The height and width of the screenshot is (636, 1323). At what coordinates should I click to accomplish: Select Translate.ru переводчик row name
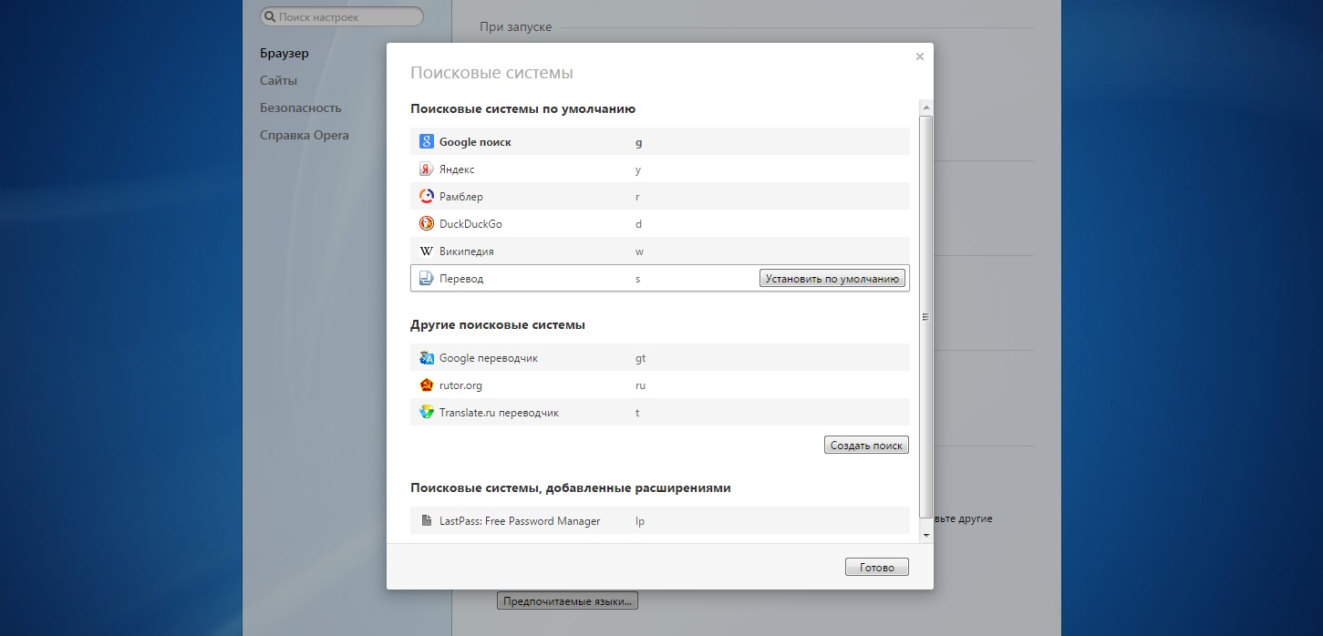pos(499,413)
